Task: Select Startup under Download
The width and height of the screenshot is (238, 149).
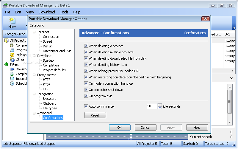Action: click(x=48, y=60)
